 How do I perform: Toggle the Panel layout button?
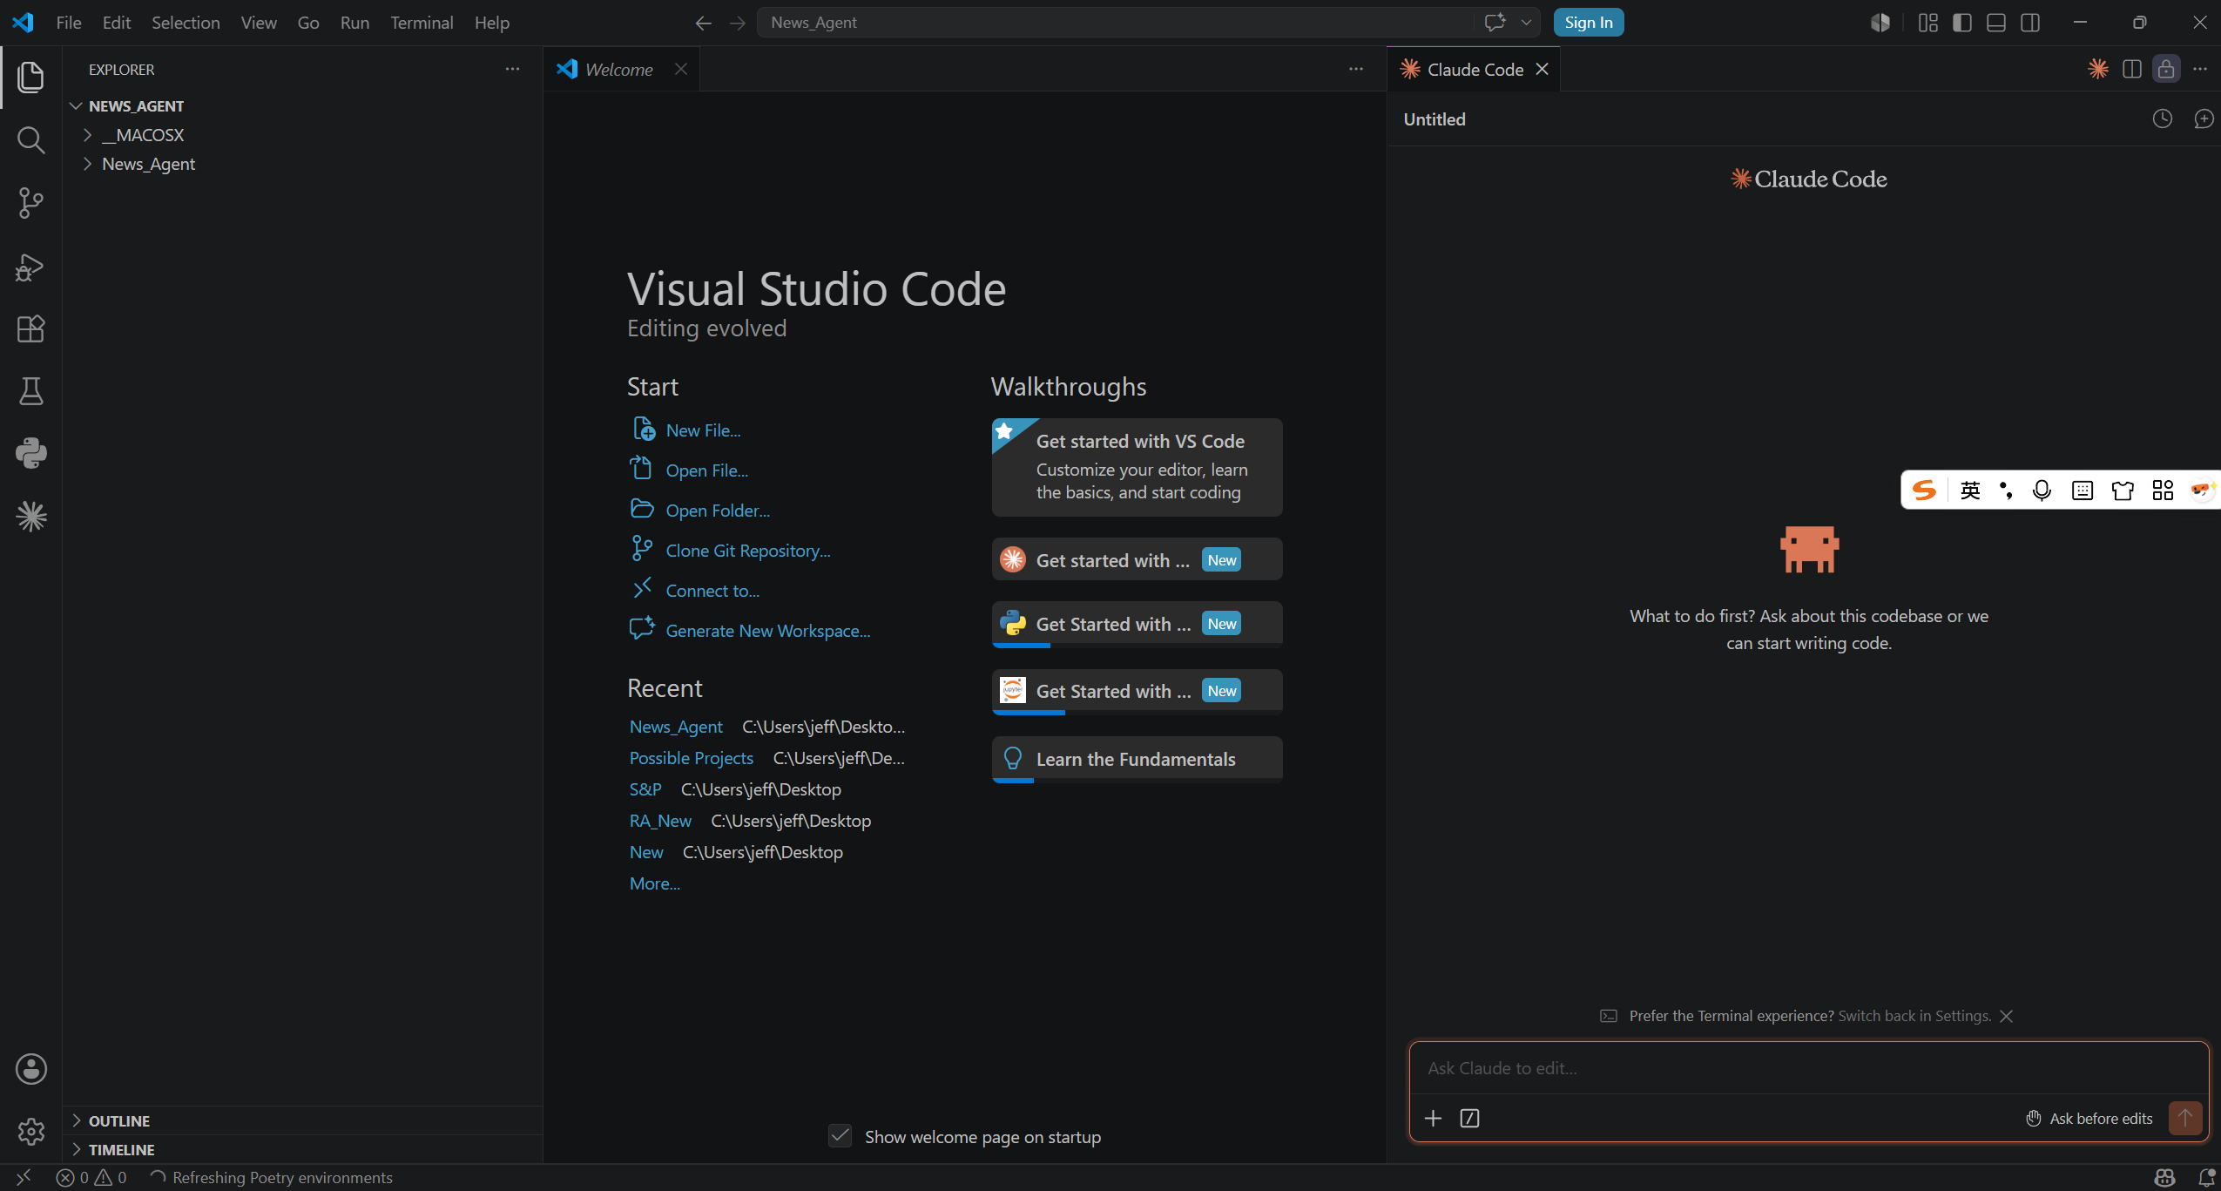pyautogui.click(x=1996, y=23)
